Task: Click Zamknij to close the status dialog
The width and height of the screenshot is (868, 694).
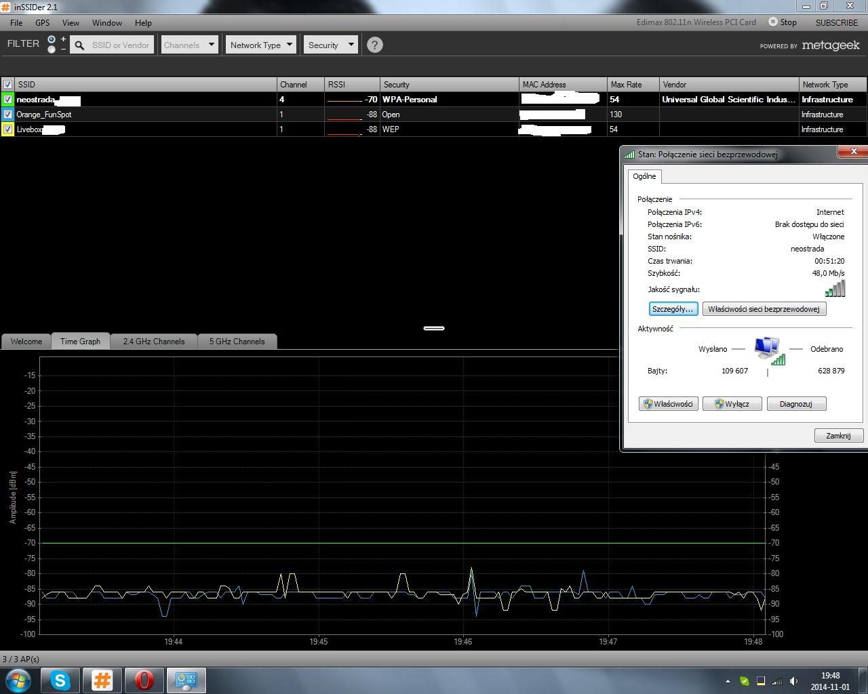Action: [x=838, y=436]
